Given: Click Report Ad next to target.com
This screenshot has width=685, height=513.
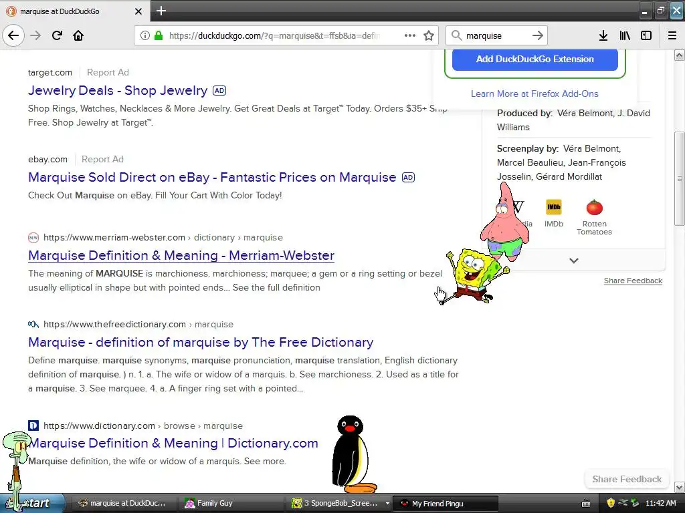Looking at the screenshot, I should (108, 72).
